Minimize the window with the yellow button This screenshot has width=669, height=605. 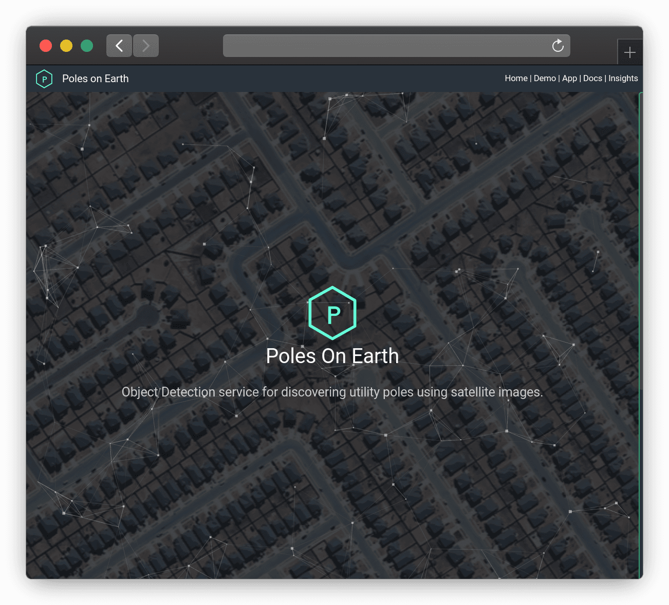click(66, 46)
